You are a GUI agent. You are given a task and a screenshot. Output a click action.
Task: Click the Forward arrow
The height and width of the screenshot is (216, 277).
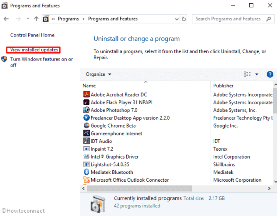18,19
